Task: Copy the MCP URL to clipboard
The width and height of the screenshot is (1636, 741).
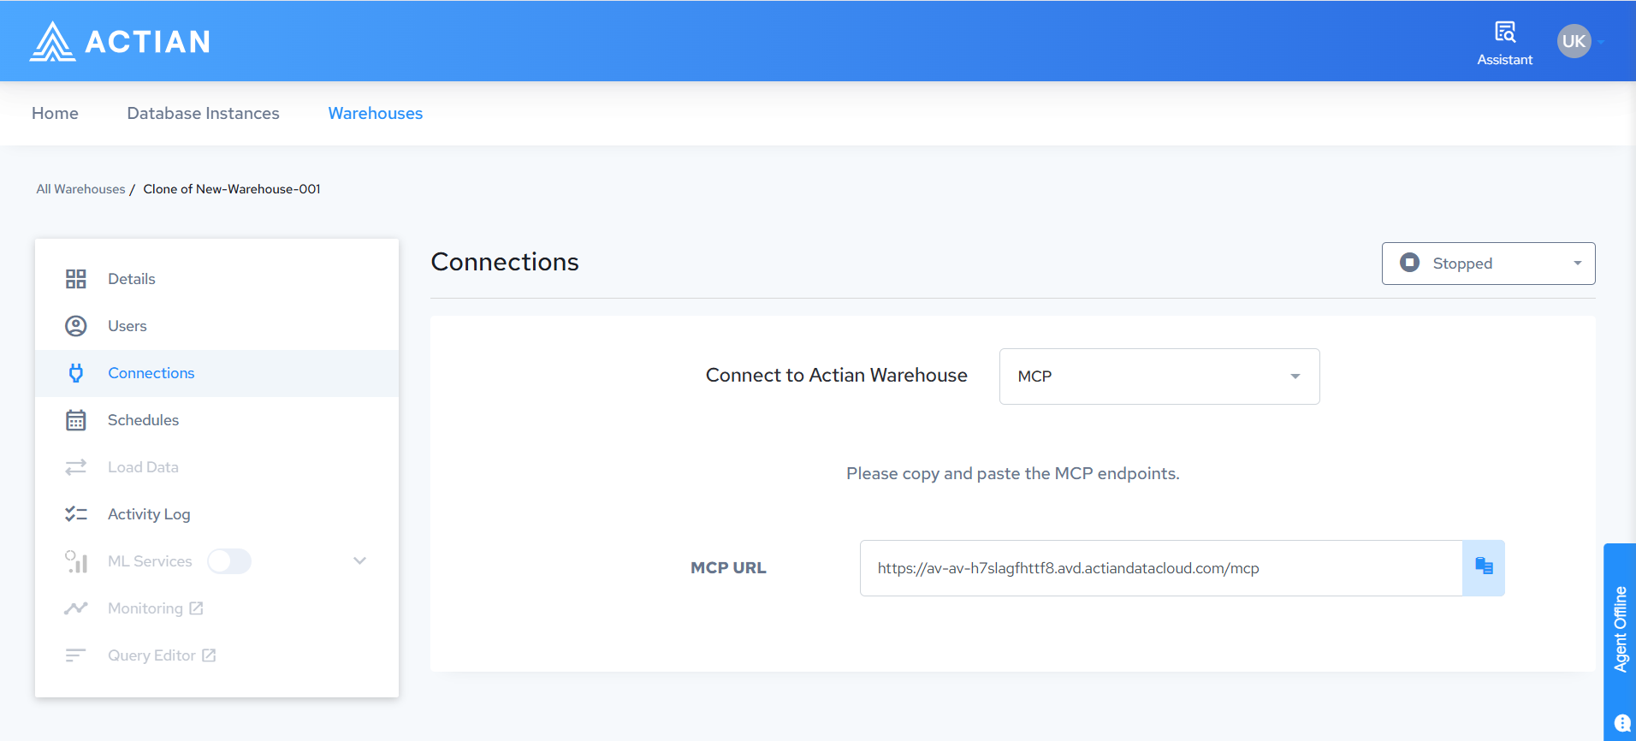Action: (1484, 567)
